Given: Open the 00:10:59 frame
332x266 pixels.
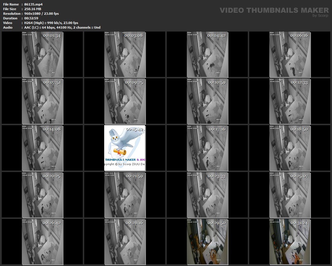Looking at the screenshot, I should 207,101.
